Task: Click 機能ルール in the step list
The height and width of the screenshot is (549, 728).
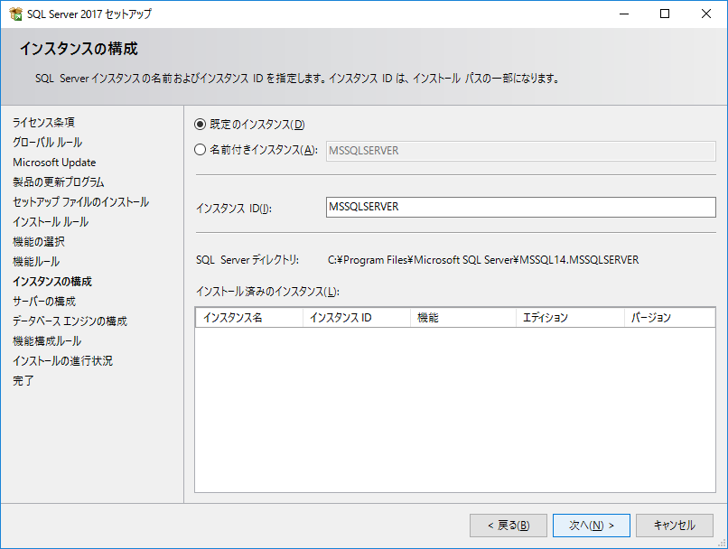Action: pyautogui.click(x=36, y=262)
